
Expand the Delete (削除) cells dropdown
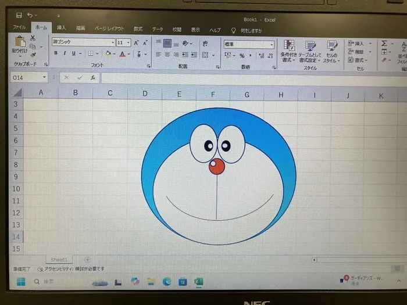[370, 52]
